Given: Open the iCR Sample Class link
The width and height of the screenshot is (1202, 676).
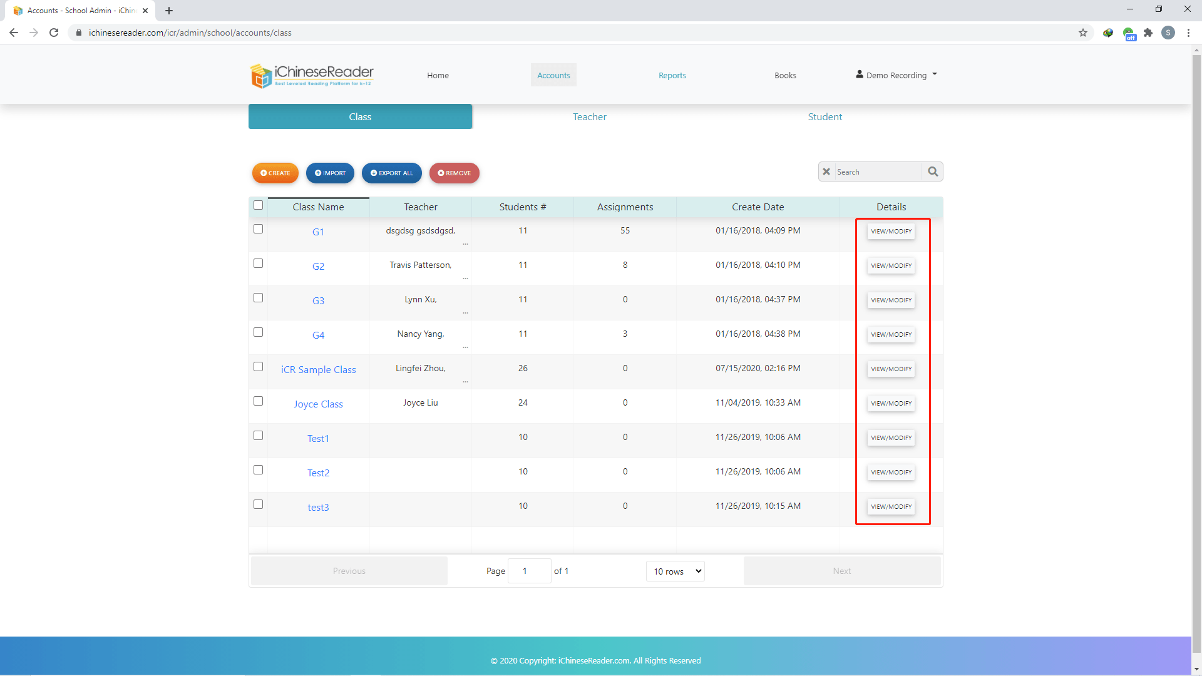Looking at the screenshot, I should [x=318, y=370].
